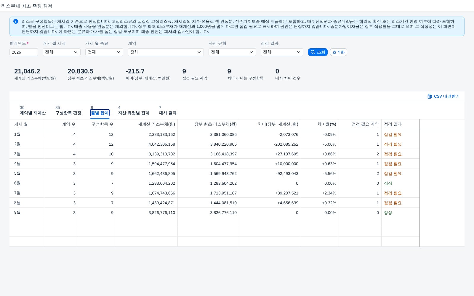Viewport: 474px width, 296px height.
Task: Click the 점검 필요 계약 column header
Action: (x=360, y=124)
